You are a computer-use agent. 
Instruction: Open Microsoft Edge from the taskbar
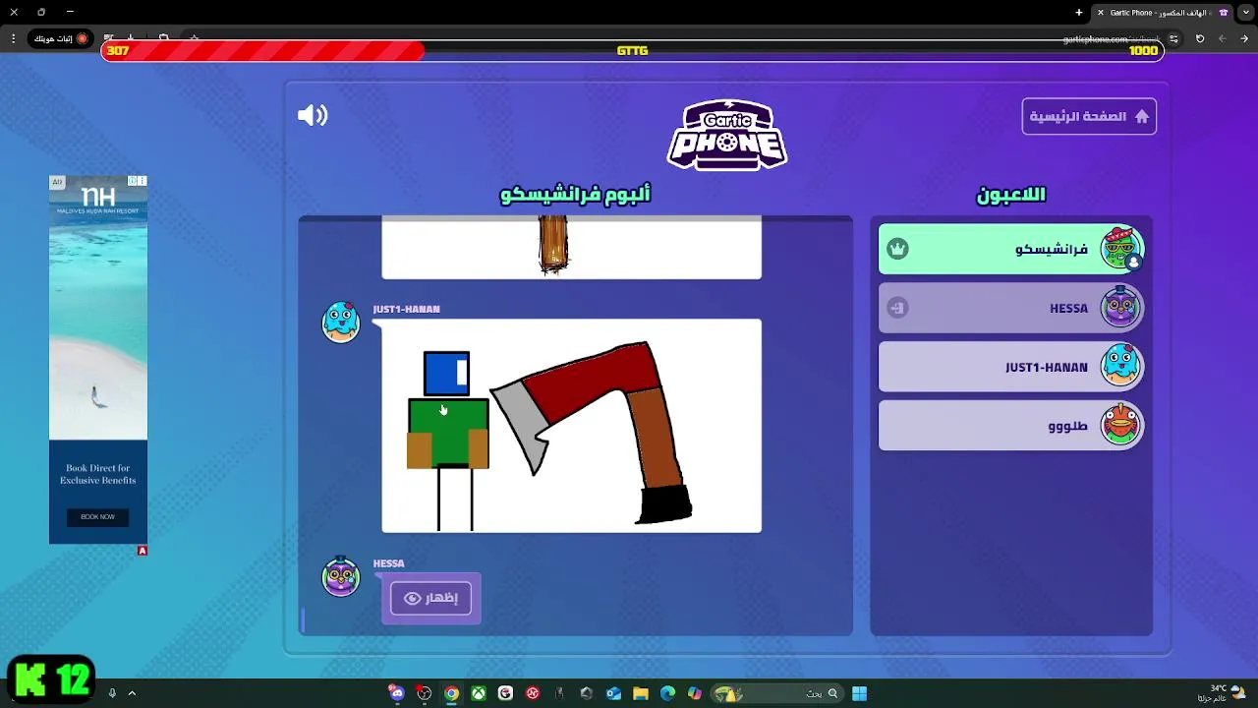click(x=667, y=693)
